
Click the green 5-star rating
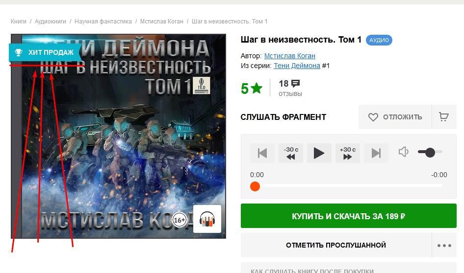click(252, 88)
